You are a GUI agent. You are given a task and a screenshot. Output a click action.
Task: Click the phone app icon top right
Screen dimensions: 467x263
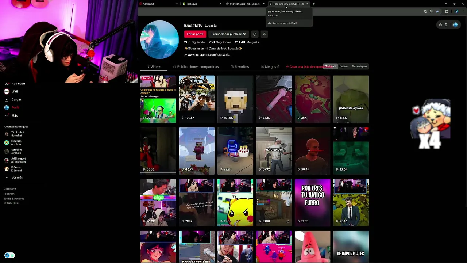(446, 25)
